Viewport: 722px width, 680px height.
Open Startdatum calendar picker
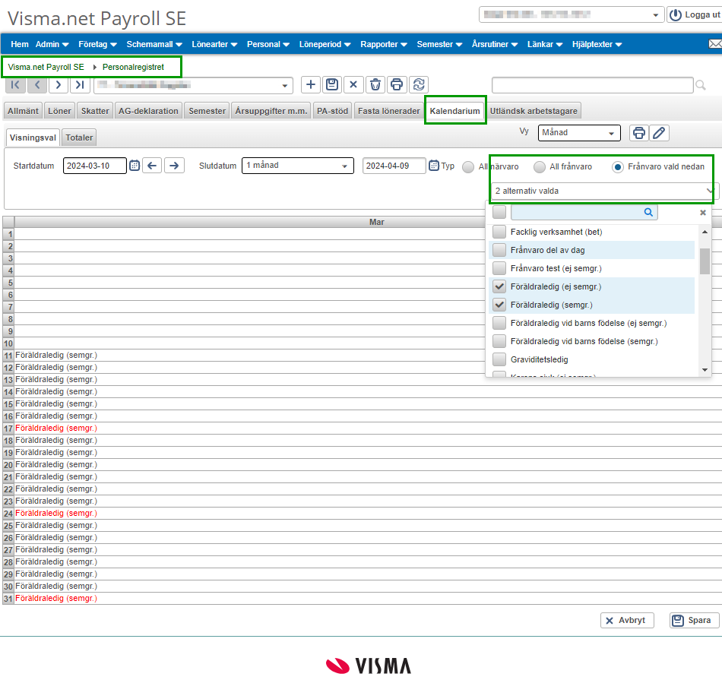click(x=134, y=166)
